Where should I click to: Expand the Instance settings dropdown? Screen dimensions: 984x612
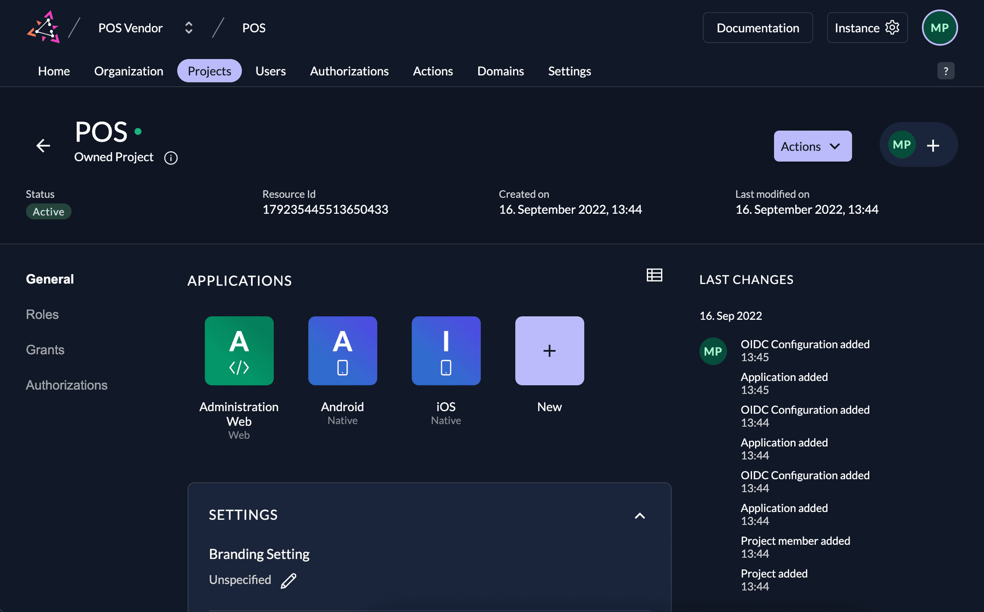867,28
